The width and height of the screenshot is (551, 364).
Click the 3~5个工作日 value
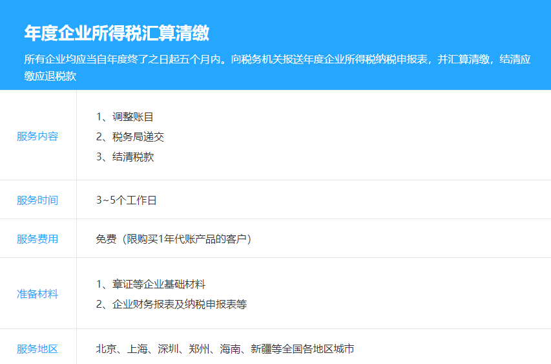click(127, 200)
